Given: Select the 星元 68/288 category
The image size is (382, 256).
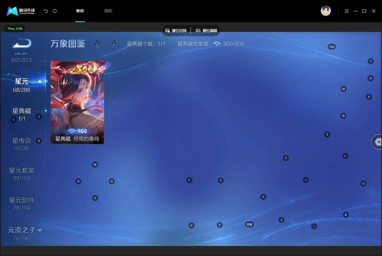Looking at the screenshot, I should 22,85.
